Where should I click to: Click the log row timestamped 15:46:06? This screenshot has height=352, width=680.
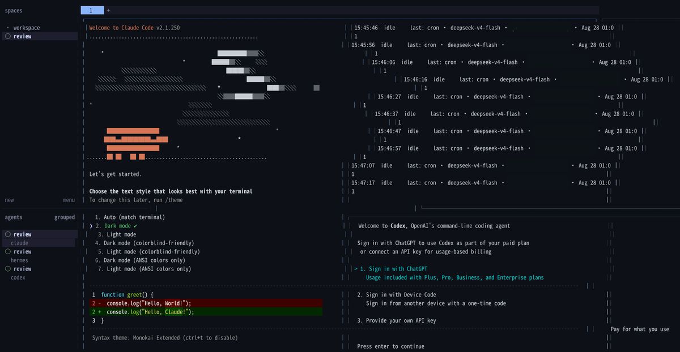point(501,62)
